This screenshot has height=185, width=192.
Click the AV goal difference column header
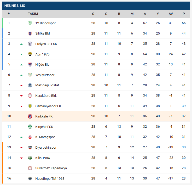click(x=171, y=14)
